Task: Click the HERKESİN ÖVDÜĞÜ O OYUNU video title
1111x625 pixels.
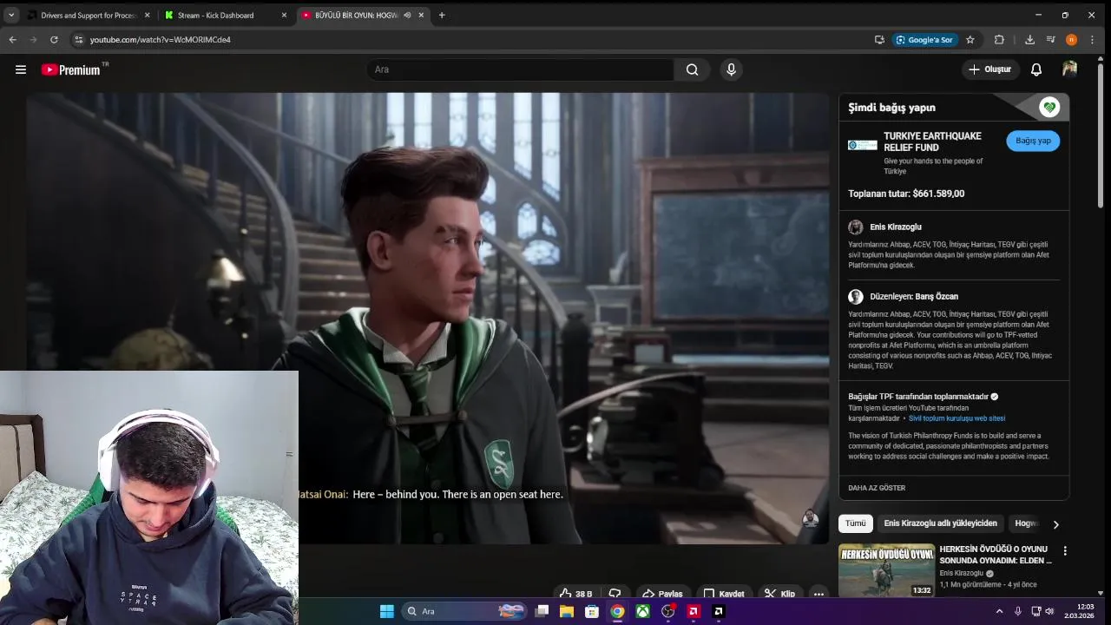Action: [995, 555]
